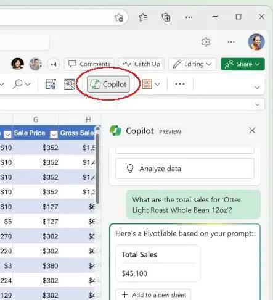Open more options beside settings gear
The width and height of the screenshot is (273, 300).
coord(231,42)
